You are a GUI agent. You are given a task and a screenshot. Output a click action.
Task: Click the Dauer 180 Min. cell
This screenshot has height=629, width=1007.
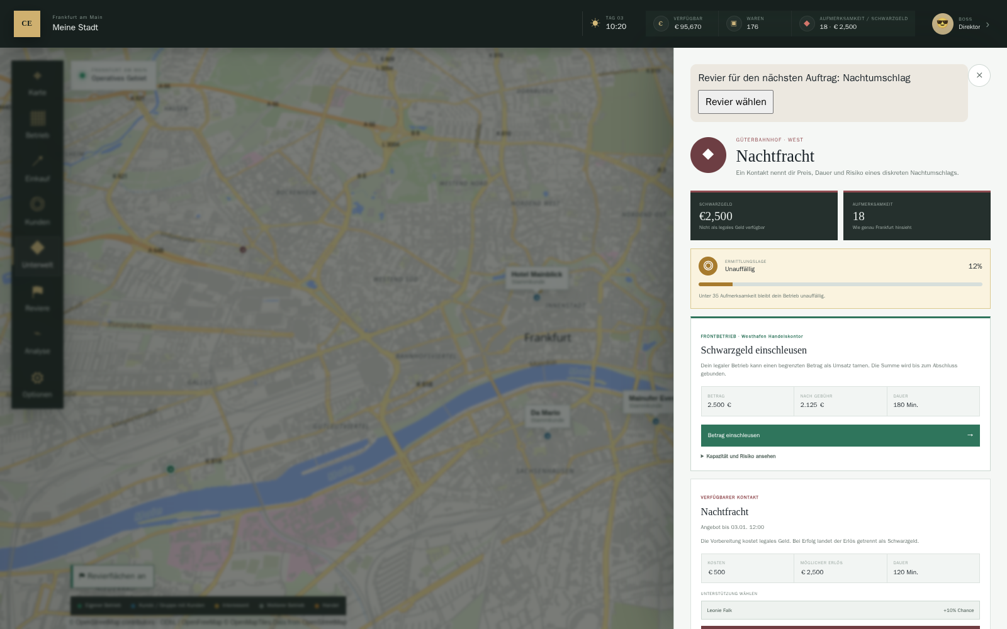pyautogui.click(x=933, y=401)
